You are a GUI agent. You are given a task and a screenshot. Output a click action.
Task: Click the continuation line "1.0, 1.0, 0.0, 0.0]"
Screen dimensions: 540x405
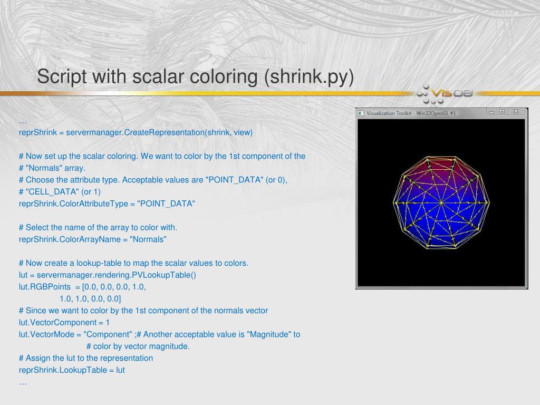pos(90,299)
